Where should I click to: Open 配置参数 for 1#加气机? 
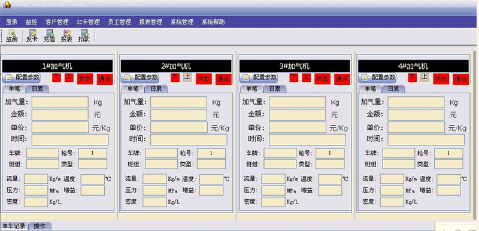coord(22,78)
